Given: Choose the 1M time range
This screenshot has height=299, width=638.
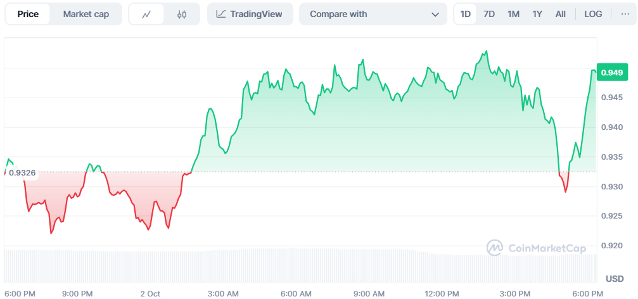Looking at the screenshot, I should [x=513, y=14].
